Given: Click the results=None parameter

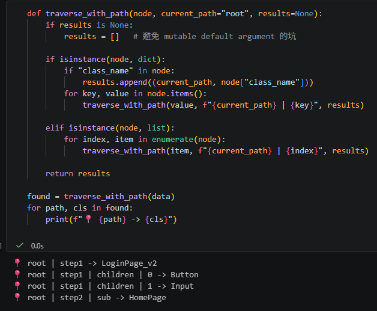Looking at the screenshot, I should (286, 14).
